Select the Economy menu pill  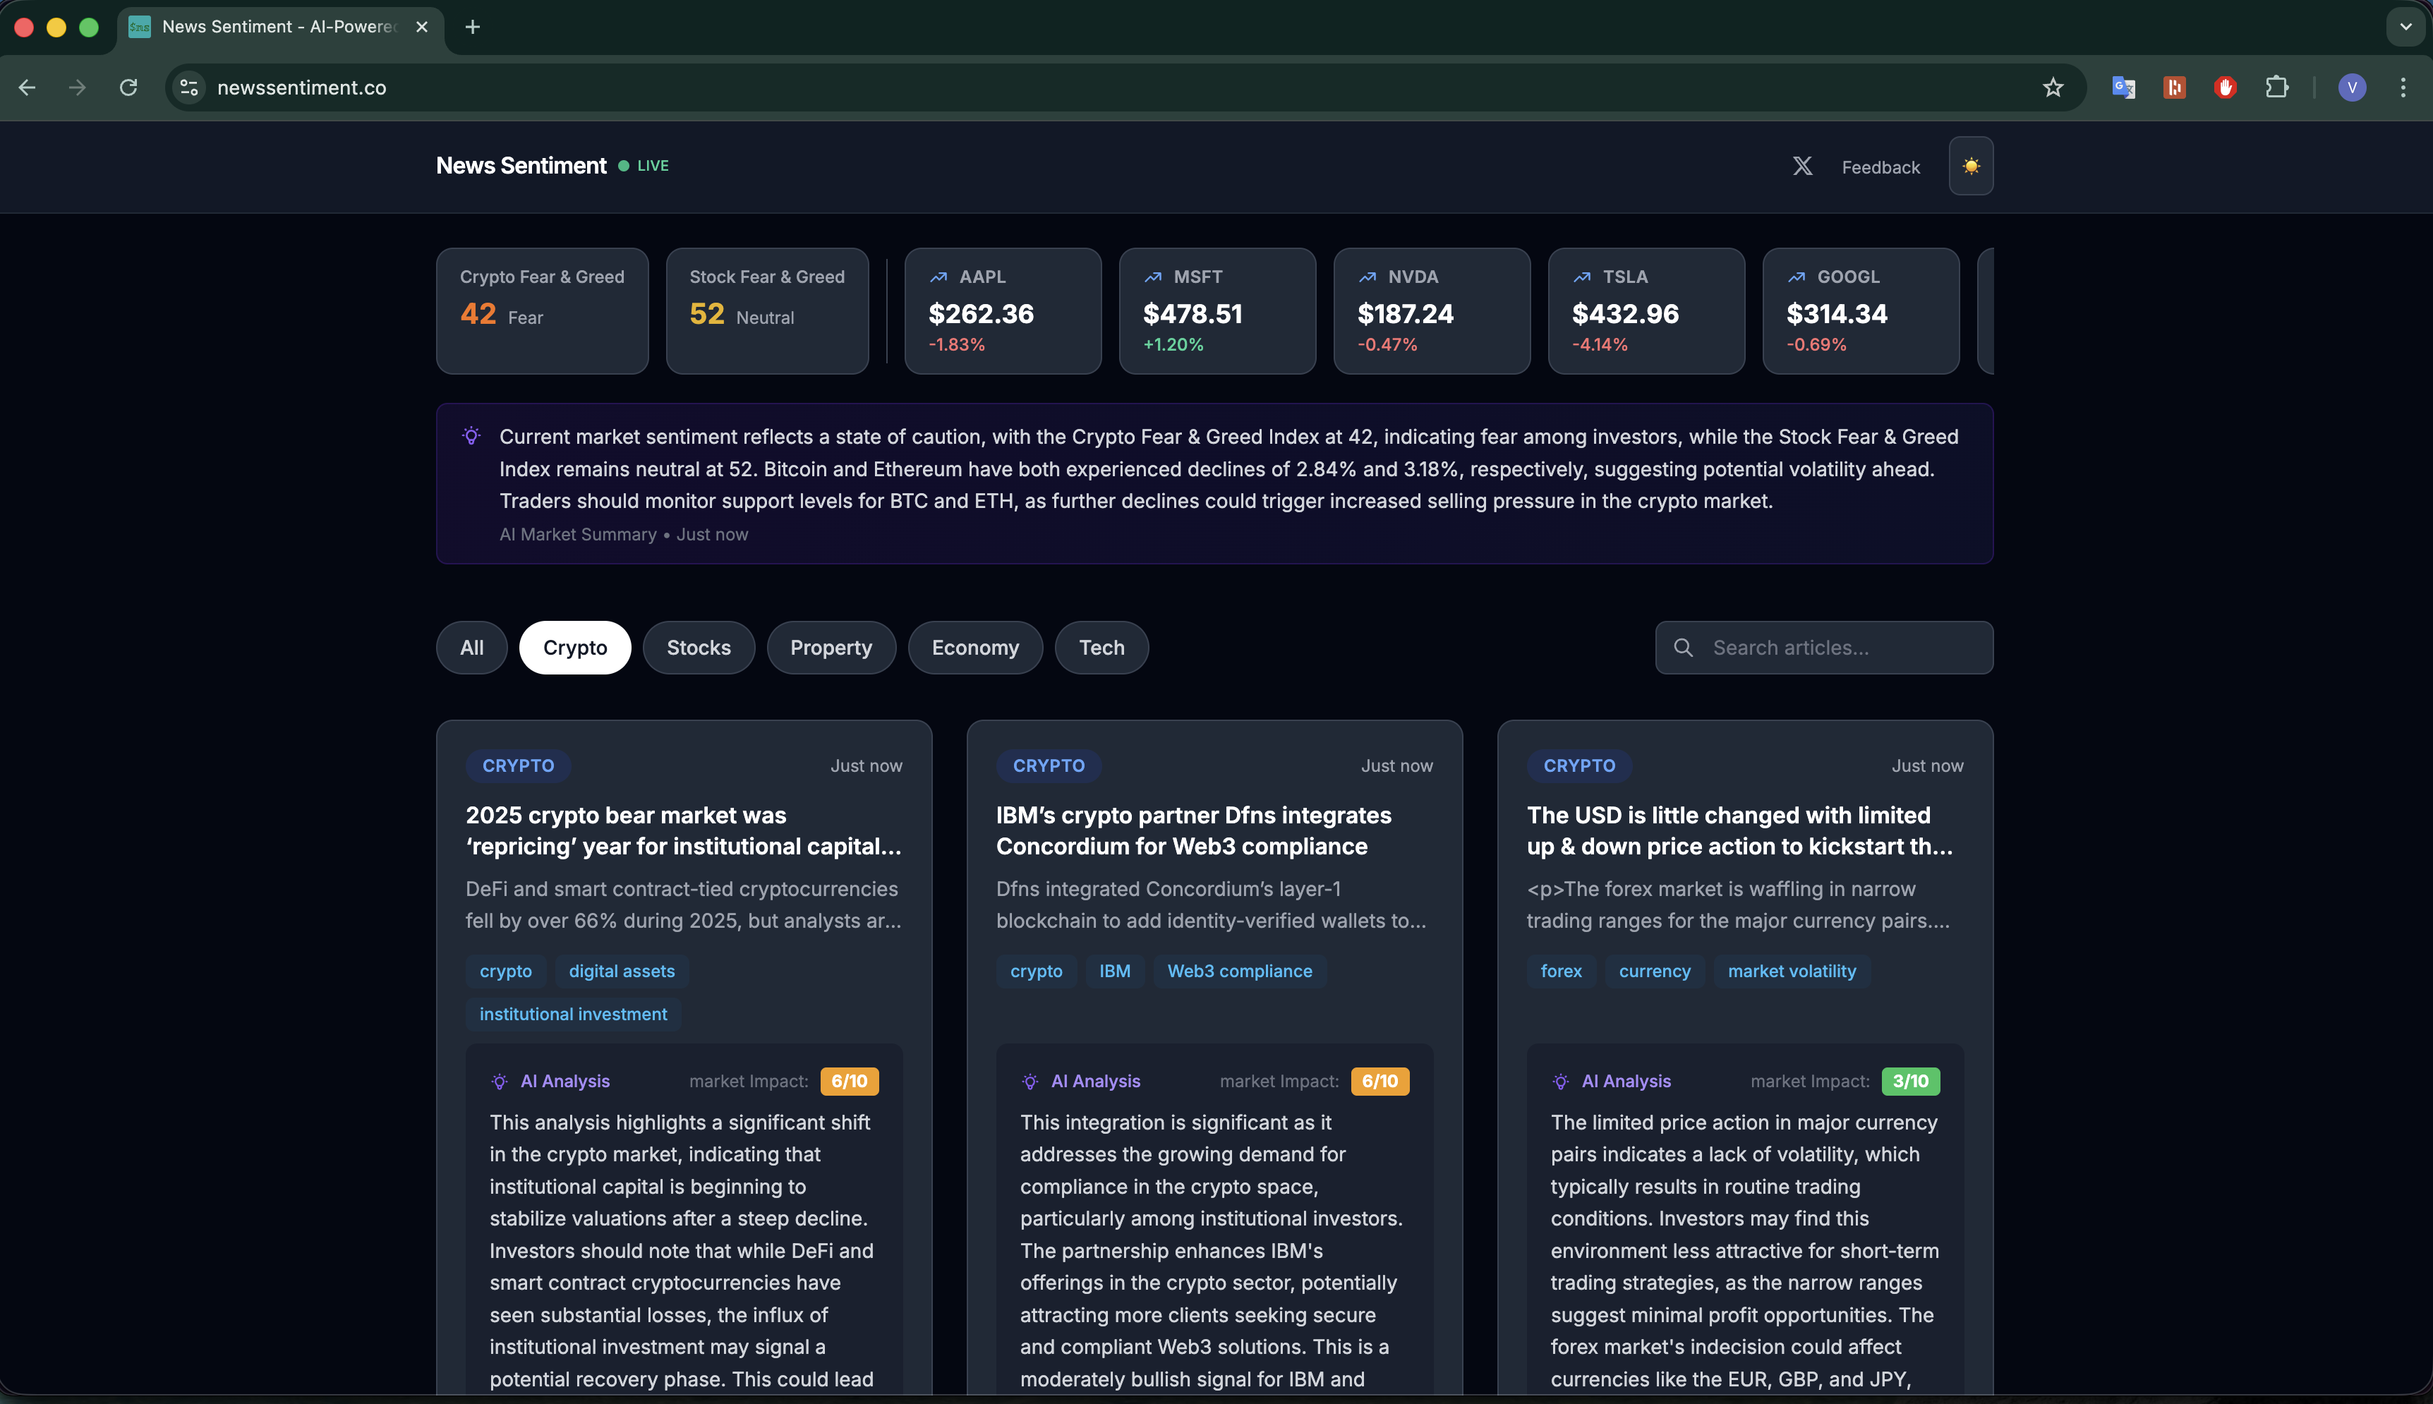[974, 647]
